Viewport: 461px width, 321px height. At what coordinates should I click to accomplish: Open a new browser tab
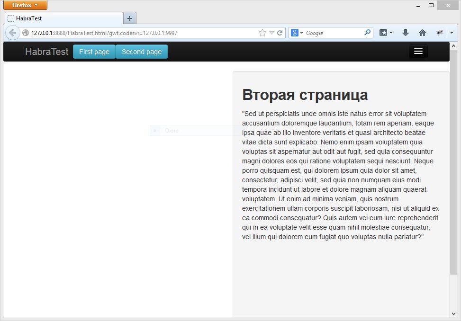[129, 18]
